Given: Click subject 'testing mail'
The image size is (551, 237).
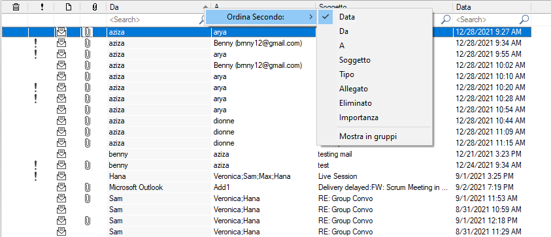Looking at the screenshot, I should (335, 154).
